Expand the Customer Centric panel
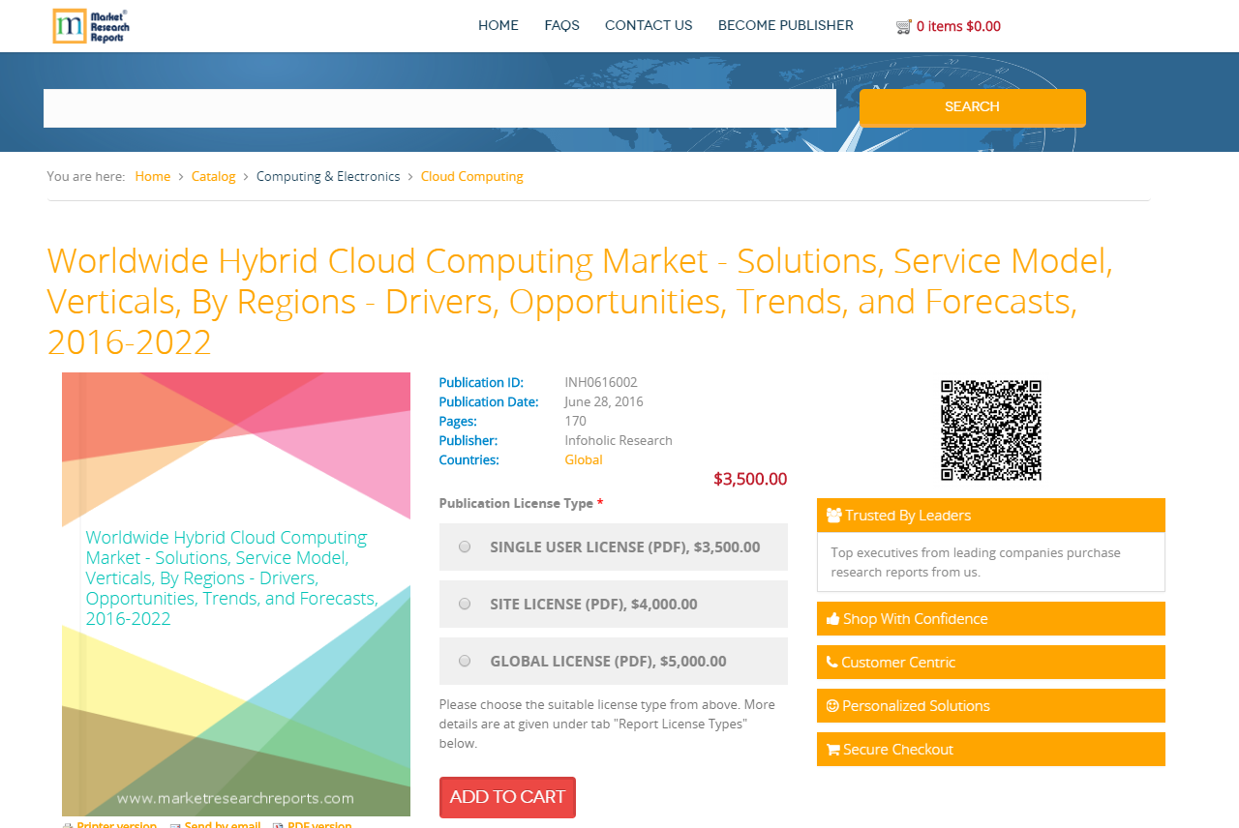 [x=991, y=663]
